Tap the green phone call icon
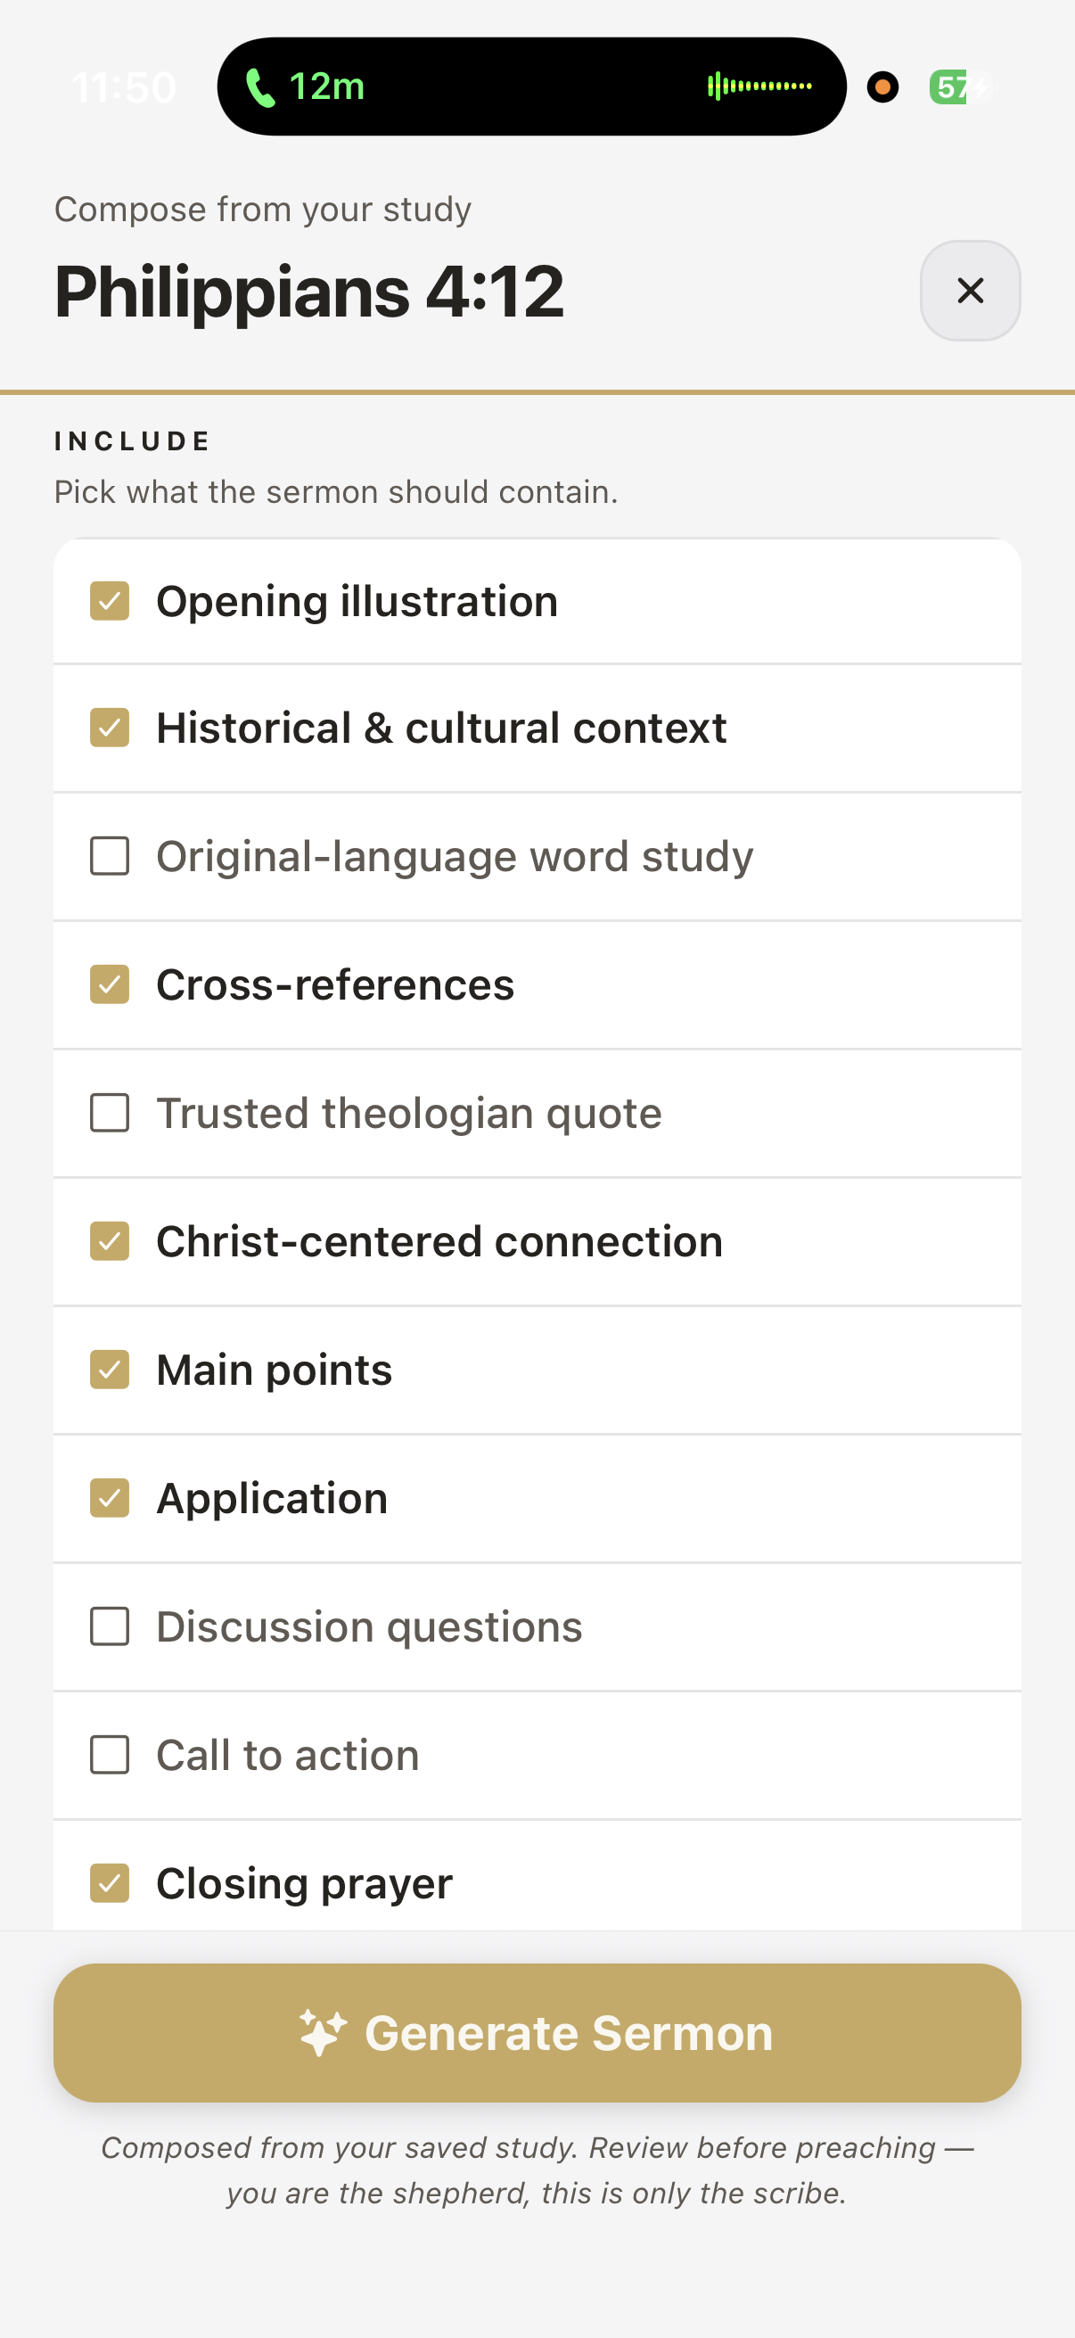Image resolution: width=1075 pixels, height=2338 pixels. (261, 88)
